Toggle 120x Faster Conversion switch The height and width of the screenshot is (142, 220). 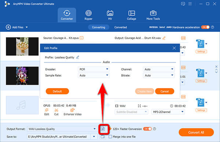147,129
